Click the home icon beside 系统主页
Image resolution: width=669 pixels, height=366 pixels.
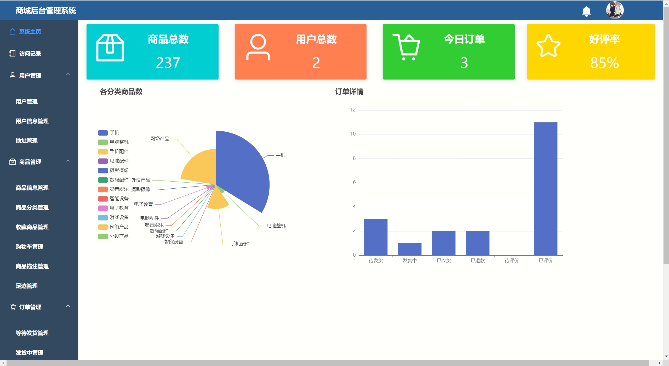pos(12,32)
